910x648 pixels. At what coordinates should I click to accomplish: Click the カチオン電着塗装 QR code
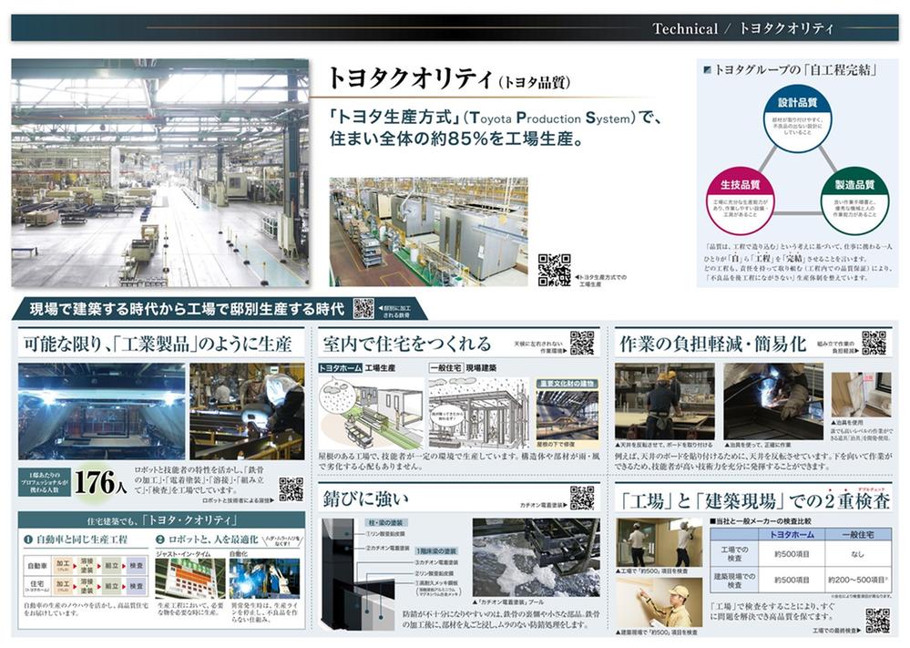[x=581, y=498]
